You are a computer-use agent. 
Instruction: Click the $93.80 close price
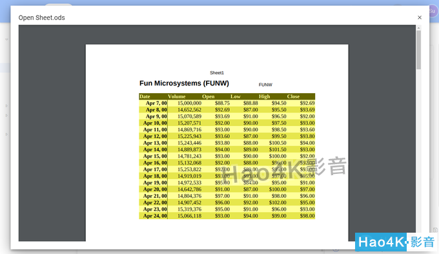[x=307, y=136]
